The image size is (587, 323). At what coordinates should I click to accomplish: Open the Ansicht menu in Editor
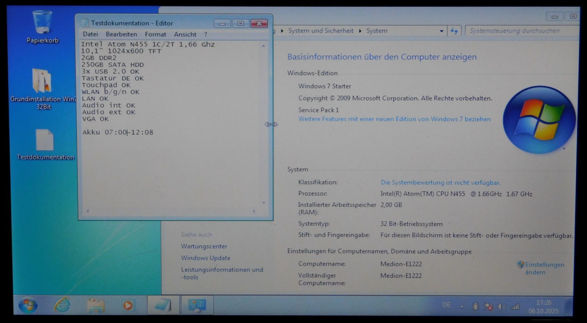pyautogui.click(x=185, y=34)
